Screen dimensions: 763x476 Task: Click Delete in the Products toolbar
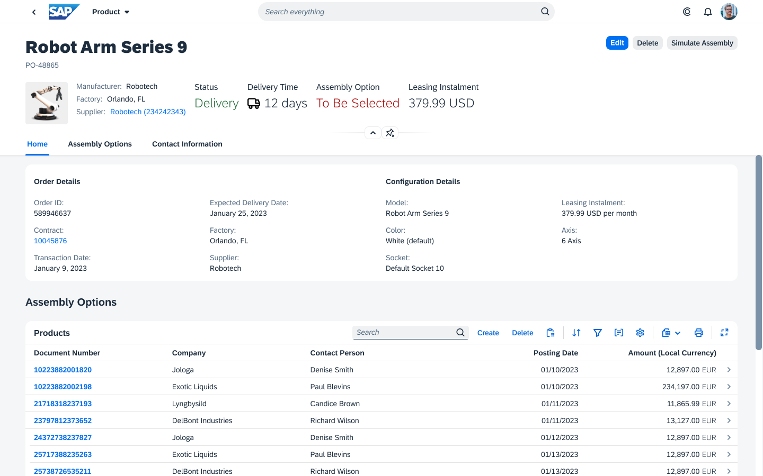(x=522, y=333)
